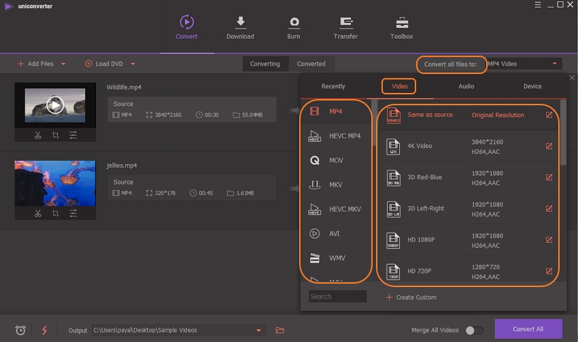The height and width of the screenshot is (342, 578).
Task: Switch to the Audio format tab
Action: pos(466,86)
